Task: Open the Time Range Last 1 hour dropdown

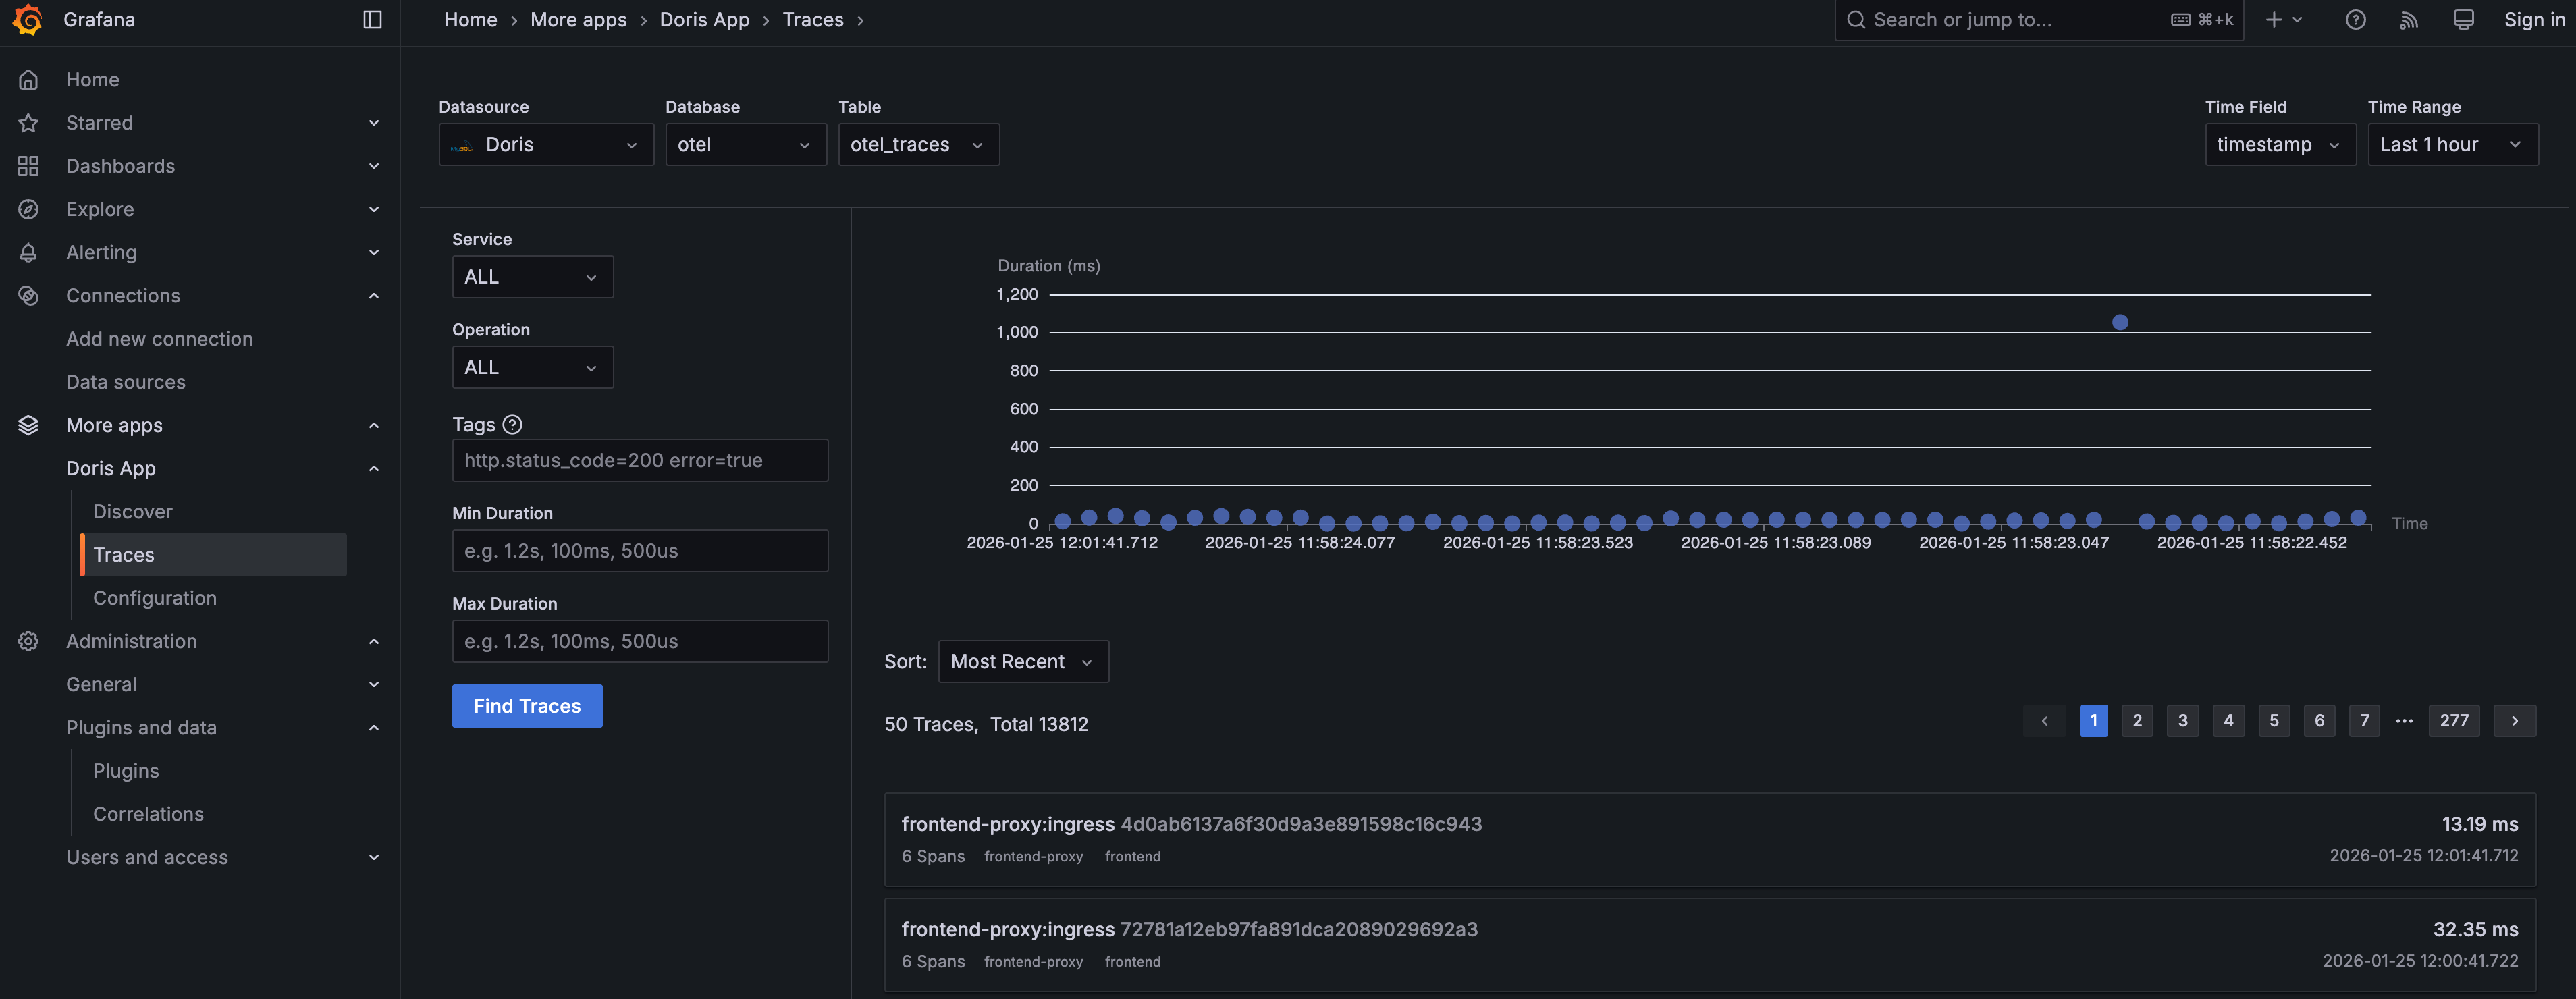Action: (x=2452, y=145)
